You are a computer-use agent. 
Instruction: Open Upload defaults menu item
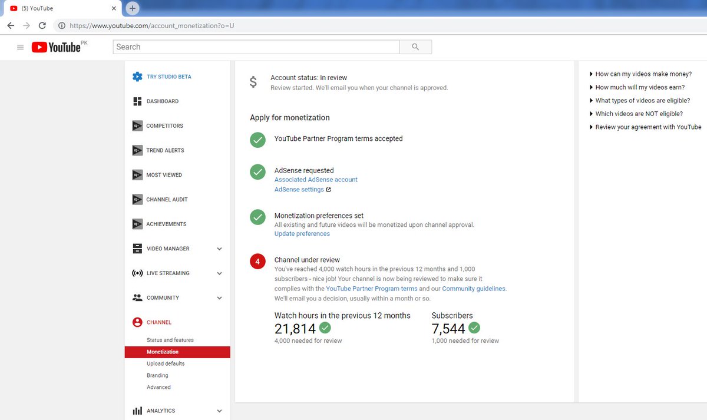point(166,363)
